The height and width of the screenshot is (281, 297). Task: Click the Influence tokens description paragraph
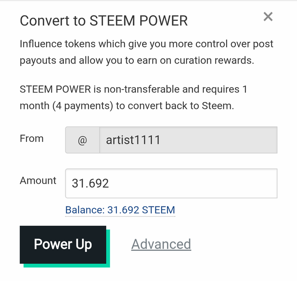point(147,52)
